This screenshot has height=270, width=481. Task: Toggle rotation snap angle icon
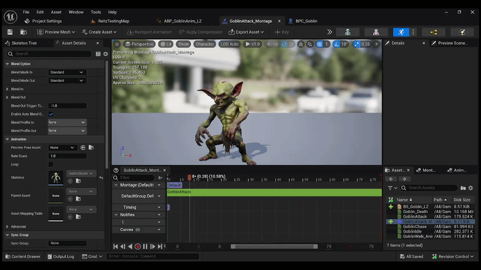pos(337,44)
